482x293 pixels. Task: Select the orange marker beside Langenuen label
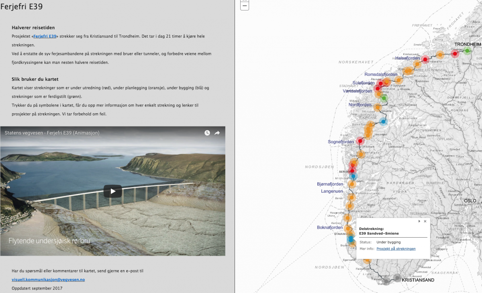pos(352,197)
